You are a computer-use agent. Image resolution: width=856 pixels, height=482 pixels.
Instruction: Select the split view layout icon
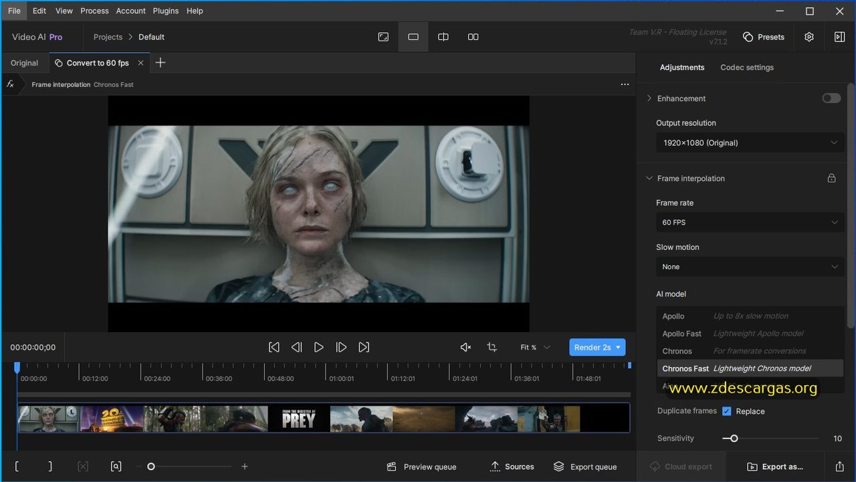click(x=443, y=37)
